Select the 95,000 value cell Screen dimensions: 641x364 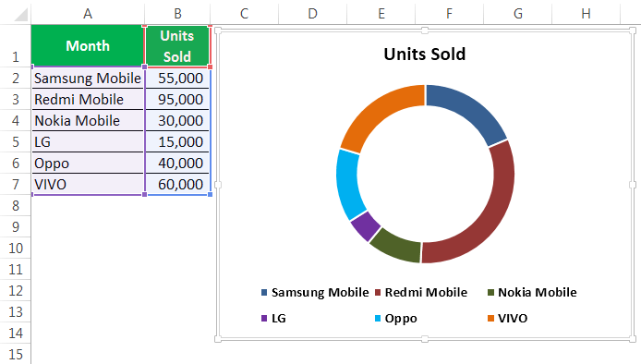177,99
